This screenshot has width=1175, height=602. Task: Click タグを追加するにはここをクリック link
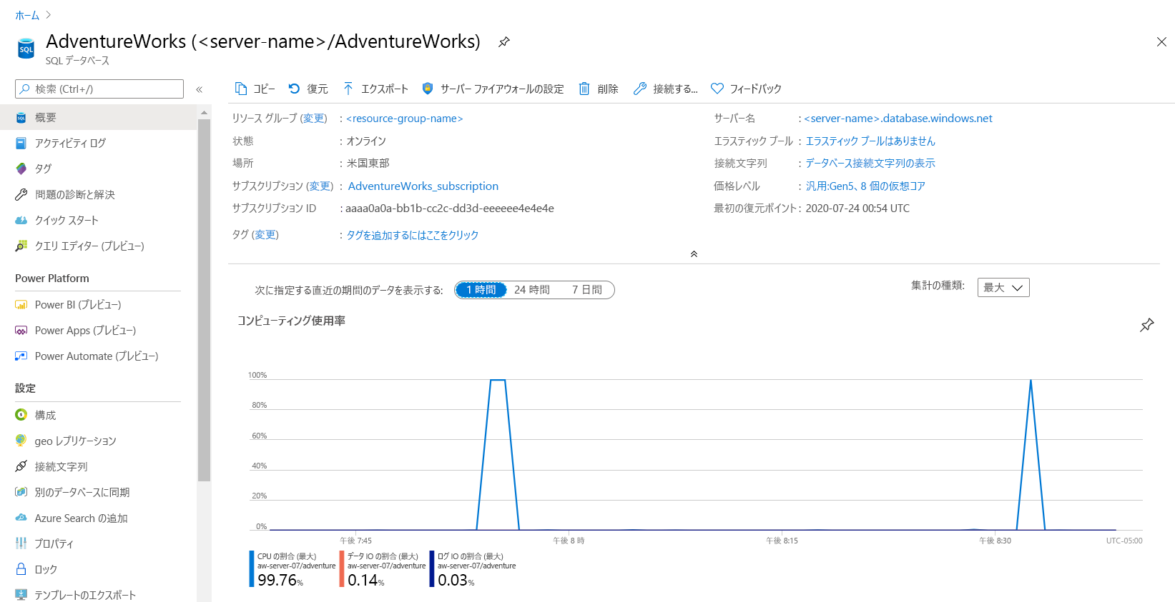(413, 235)
